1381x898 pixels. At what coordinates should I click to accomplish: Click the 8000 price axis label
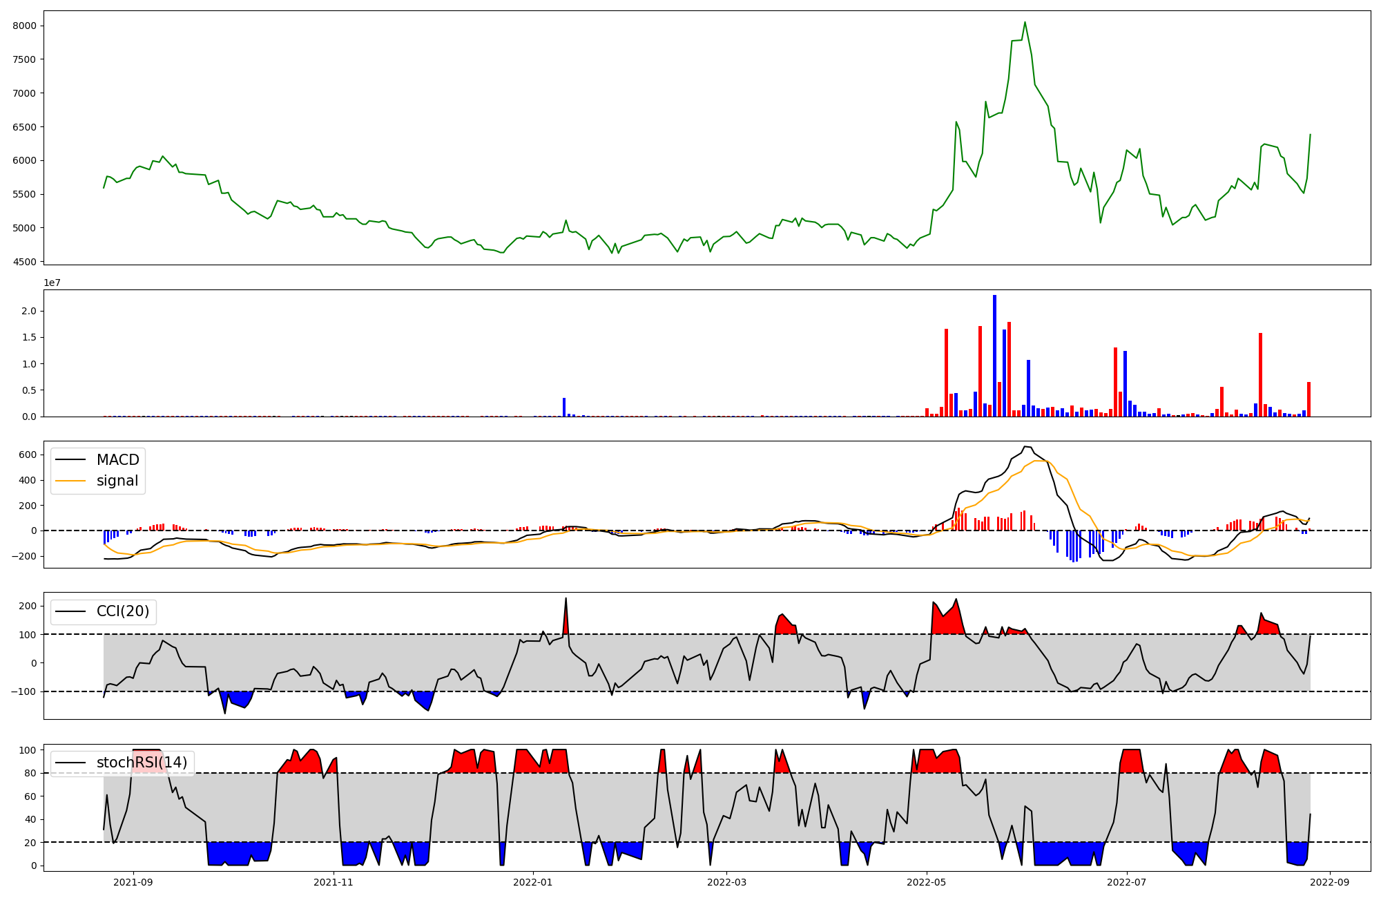coord(24,26)
